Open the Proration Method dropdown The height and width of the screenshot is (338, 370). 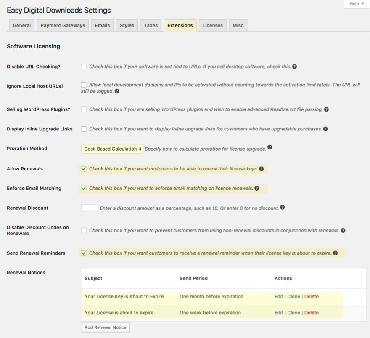111,149
